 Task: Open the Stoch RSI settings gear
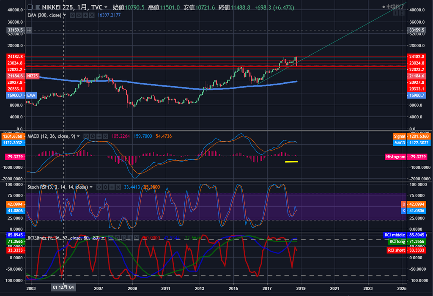point(105,187)
